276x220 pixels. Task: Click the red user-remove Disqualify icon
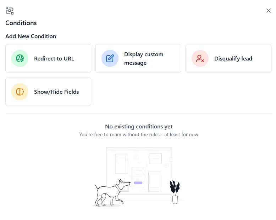200,58
